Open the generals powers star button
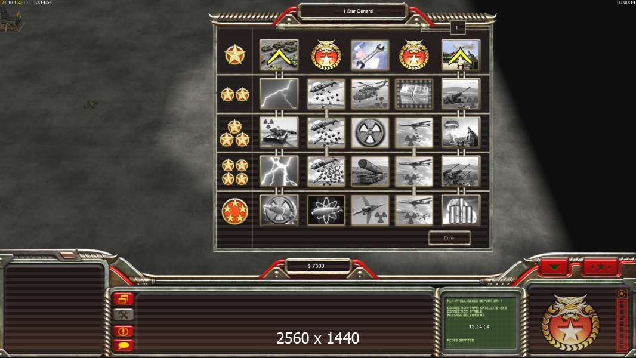The width and height of the screenshot is (636, 358). (600, 267)
